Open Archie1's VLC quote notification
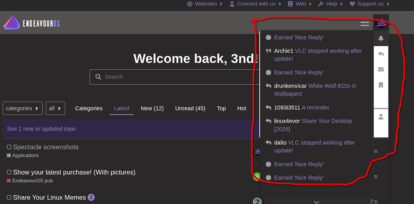The height and width of the screenshot is (204, 414). [x=318, y=55]
